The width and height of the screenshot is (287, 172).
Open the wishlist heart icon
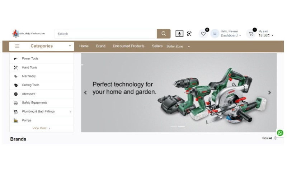point(203,34)
